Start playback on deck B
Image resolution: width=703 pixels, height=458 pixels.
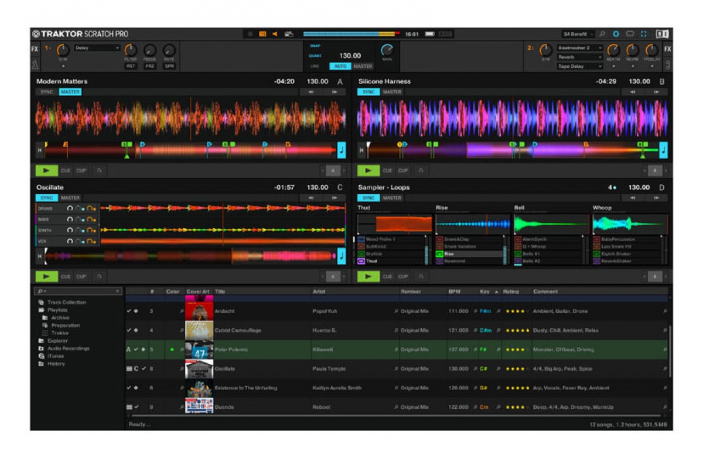click(368, 171)
